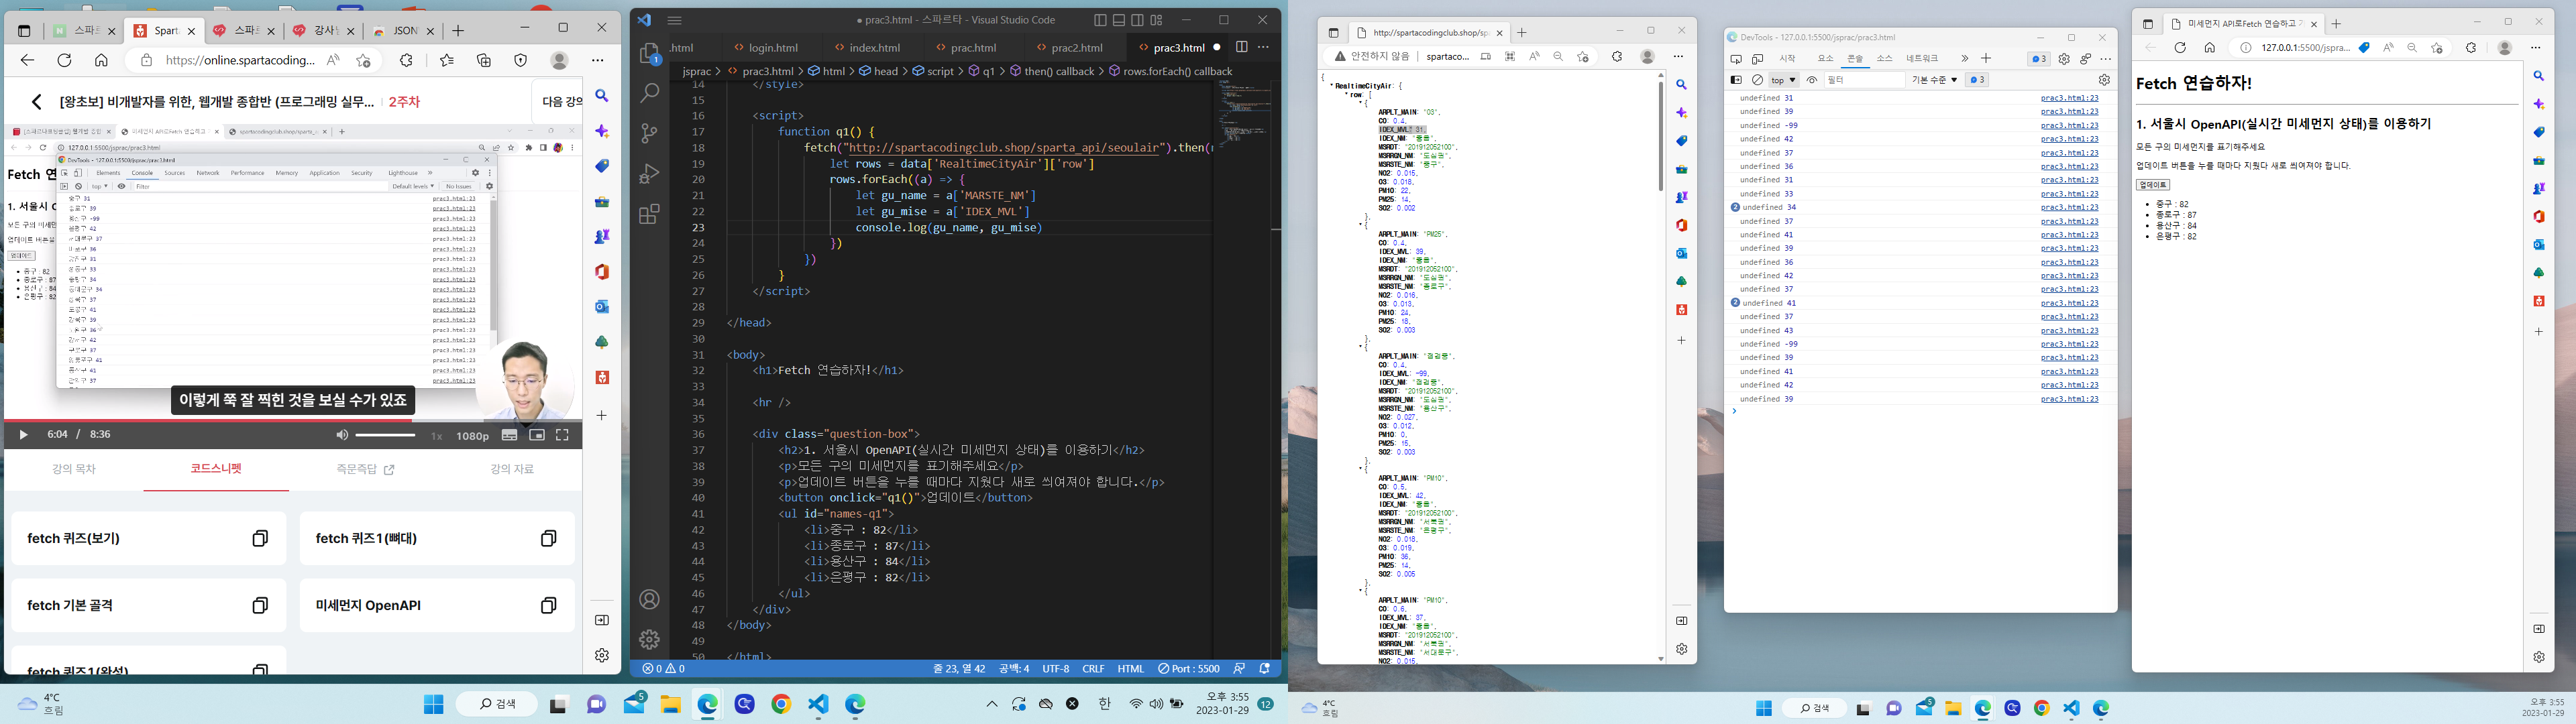
Task: Open the 기본 수준 log level dropdown
Action: click(x=1934, y=80)
